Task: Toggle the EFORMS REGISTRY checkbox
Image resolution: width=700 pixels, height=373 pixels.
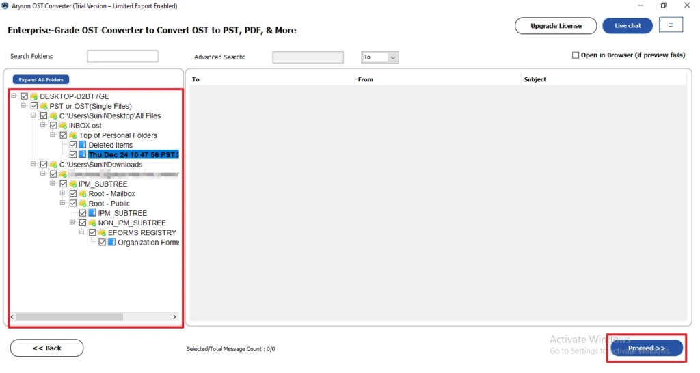Action: pos(92,233)
